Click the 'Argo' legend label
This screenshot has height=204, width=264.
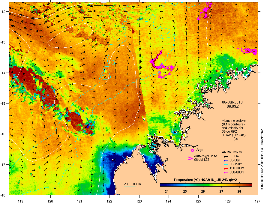(200, 150)
